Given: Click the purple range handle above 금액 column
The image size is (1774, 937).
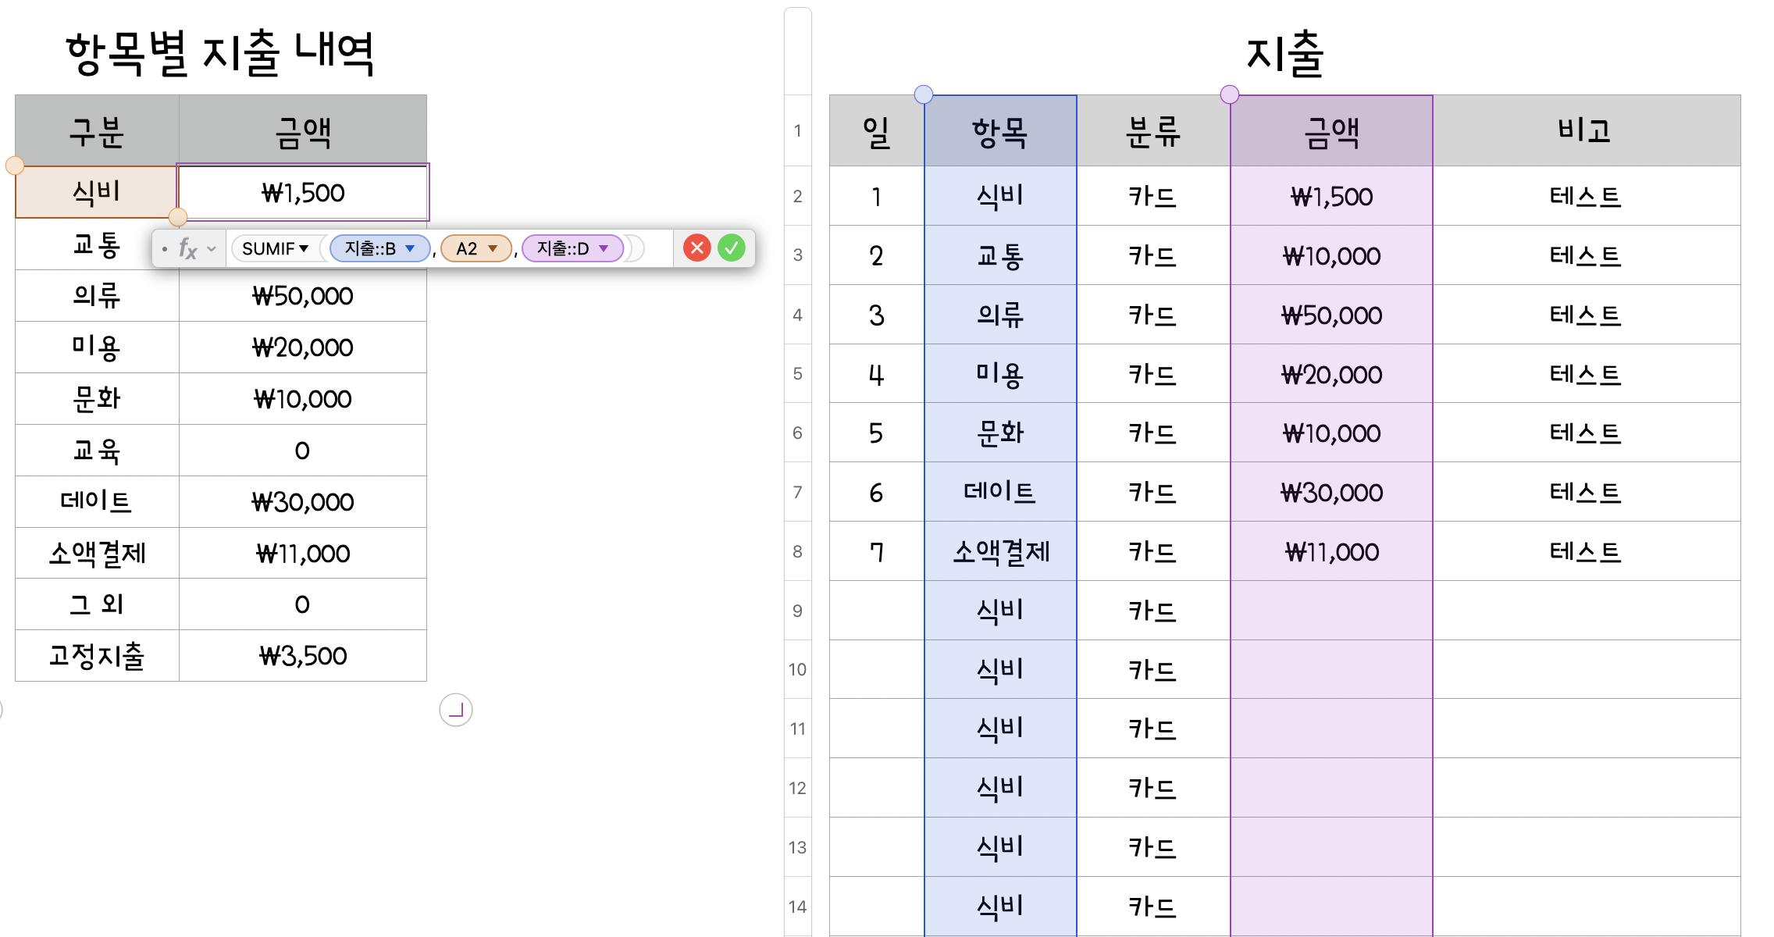Looking at the screenshot, I should coord(1230,94).
